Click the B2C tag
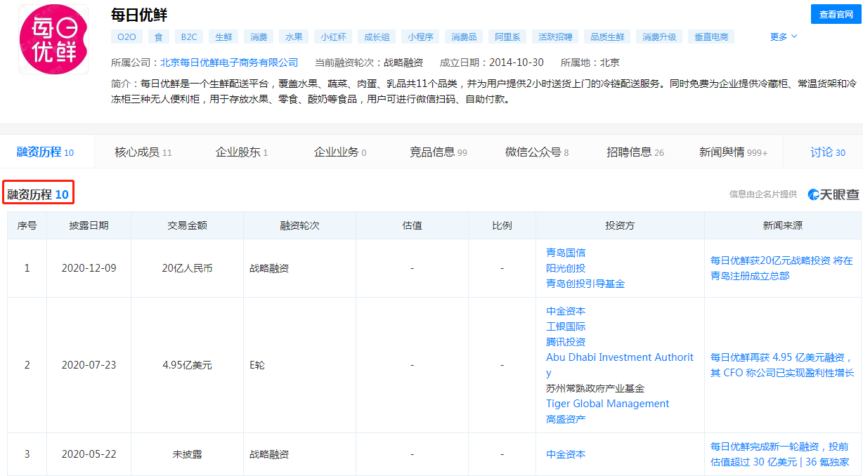 (x=189, y=37)
